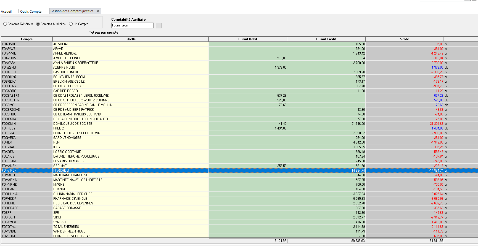Select the SYMEXO row

(x=239, y=222)
